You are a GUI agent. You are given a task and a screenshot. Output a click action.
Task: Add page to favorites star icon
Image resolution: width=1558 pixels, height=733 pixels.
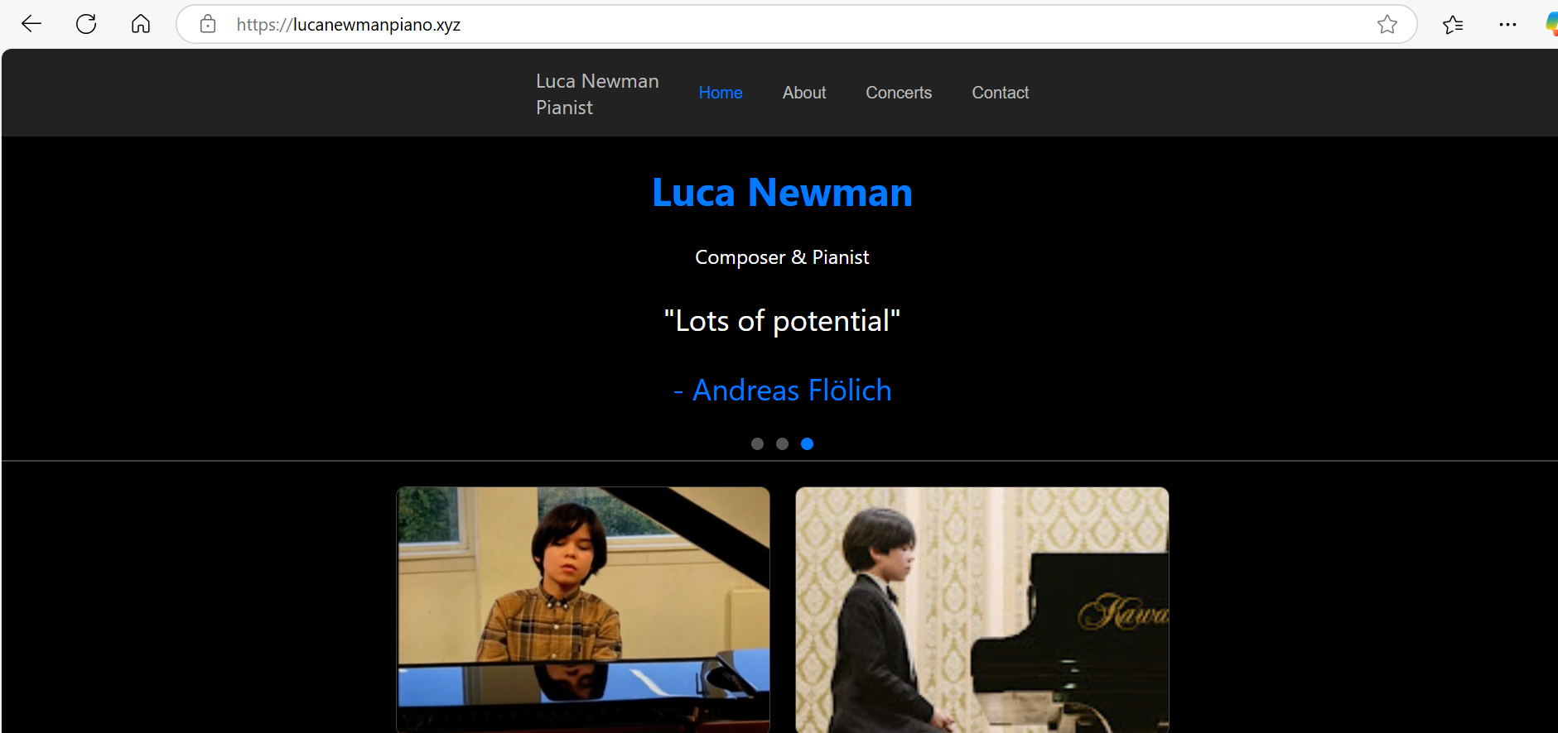[x=1387, y=24]
